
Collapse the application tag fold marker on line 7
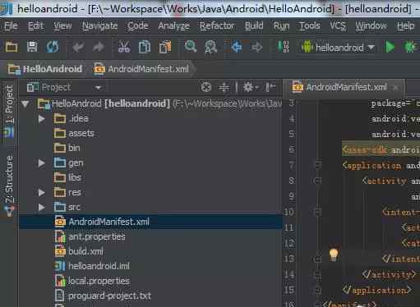click(318, 165)
